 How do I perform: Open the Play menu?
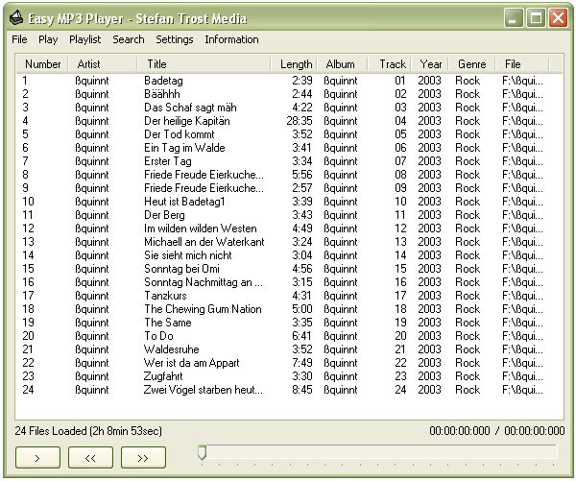(x=48, y=39)
